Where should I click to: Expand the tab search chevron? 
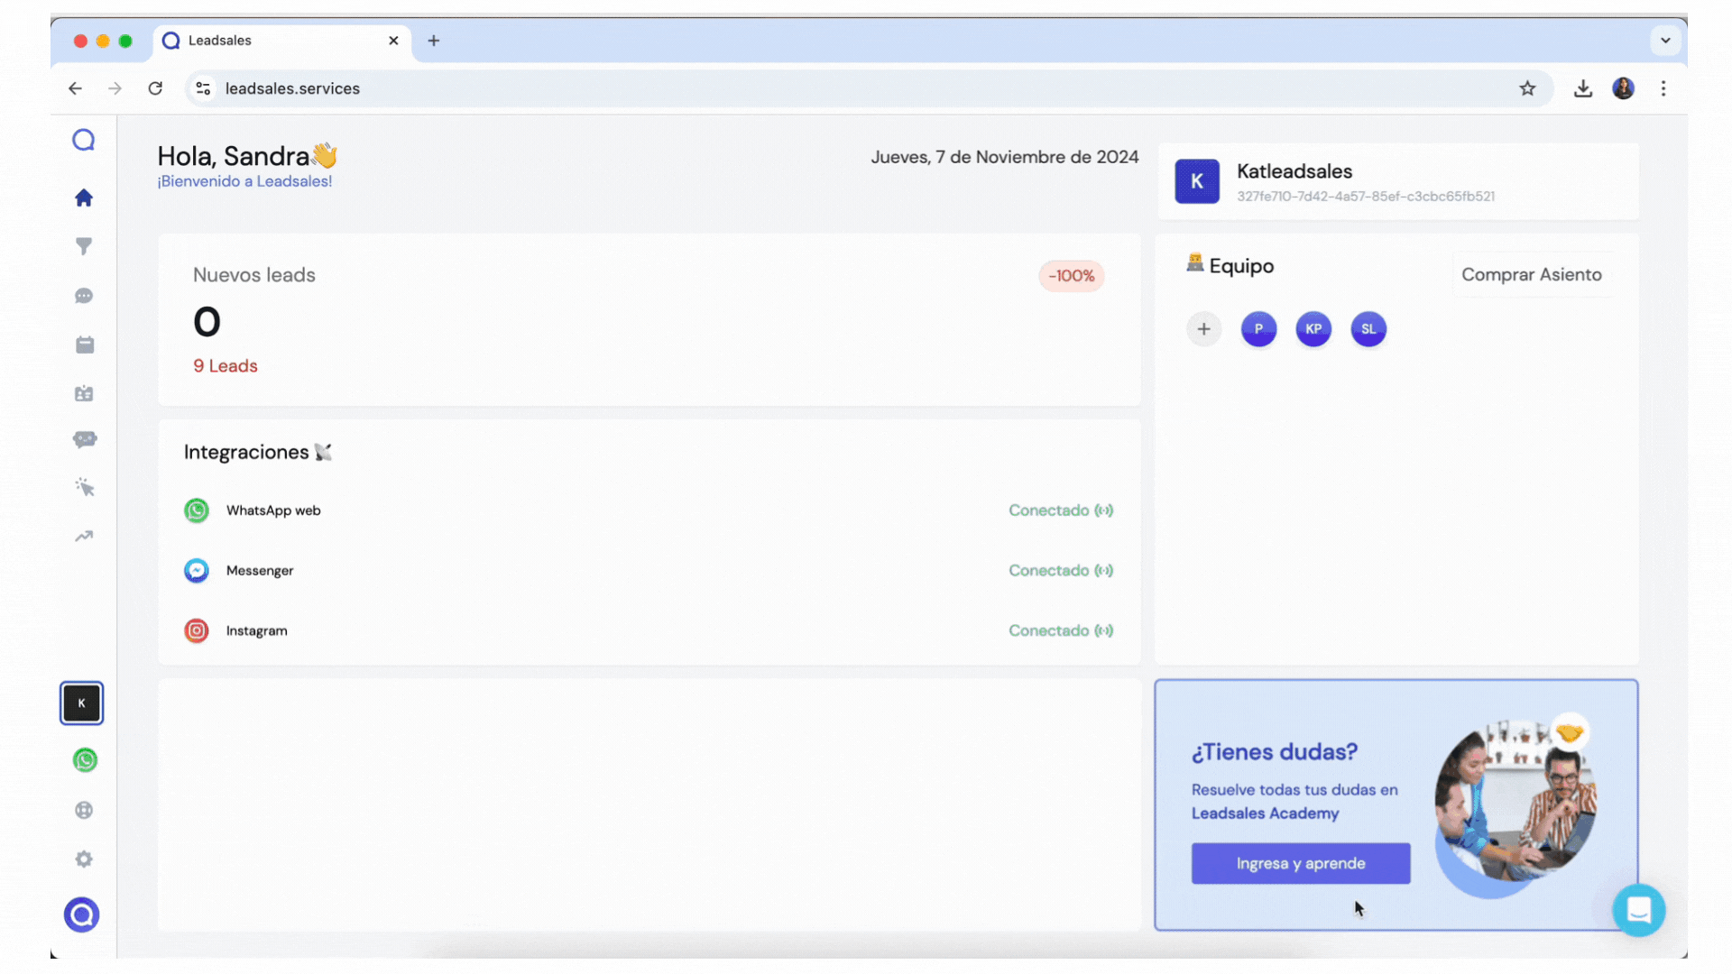point(1665,41)
